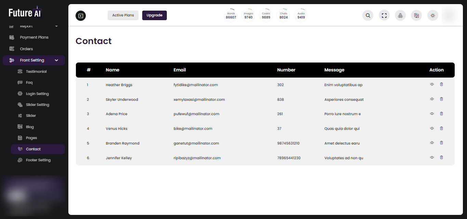Open the language translate icon
This screenshot has width=467, height=219.
(x=416, y=15)
